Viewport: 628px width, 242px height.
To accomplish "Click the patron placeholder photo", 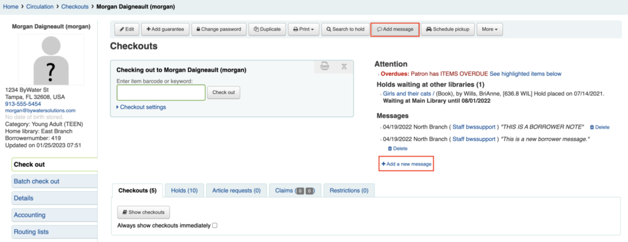I will point(51,60).
